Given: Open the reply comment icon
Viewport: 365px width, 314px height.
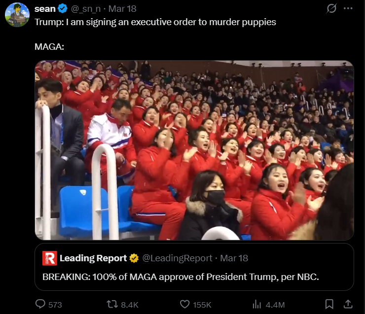Looking at the screenshot, I should tap(40, 304).
